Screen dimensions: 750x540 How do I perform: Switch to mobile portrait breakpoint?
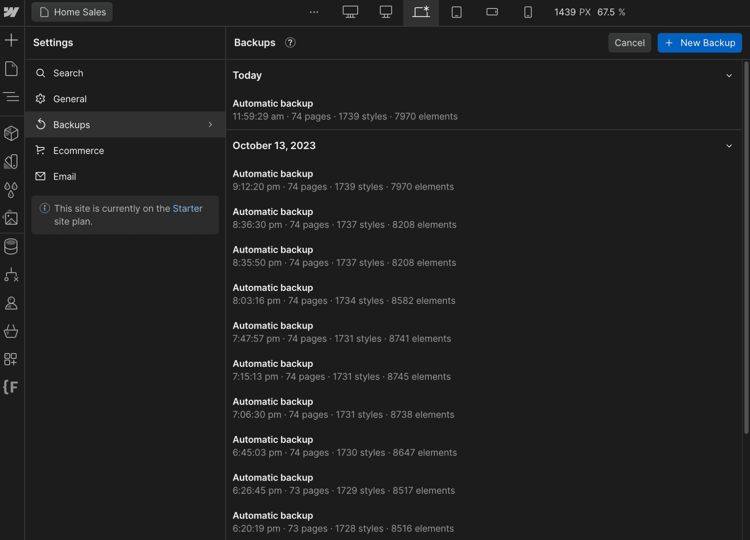pos(528,12)
